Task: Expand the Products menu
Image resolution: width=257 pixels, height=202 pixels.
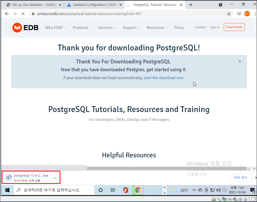Action: pyautogui.click(x=83, y=28)
